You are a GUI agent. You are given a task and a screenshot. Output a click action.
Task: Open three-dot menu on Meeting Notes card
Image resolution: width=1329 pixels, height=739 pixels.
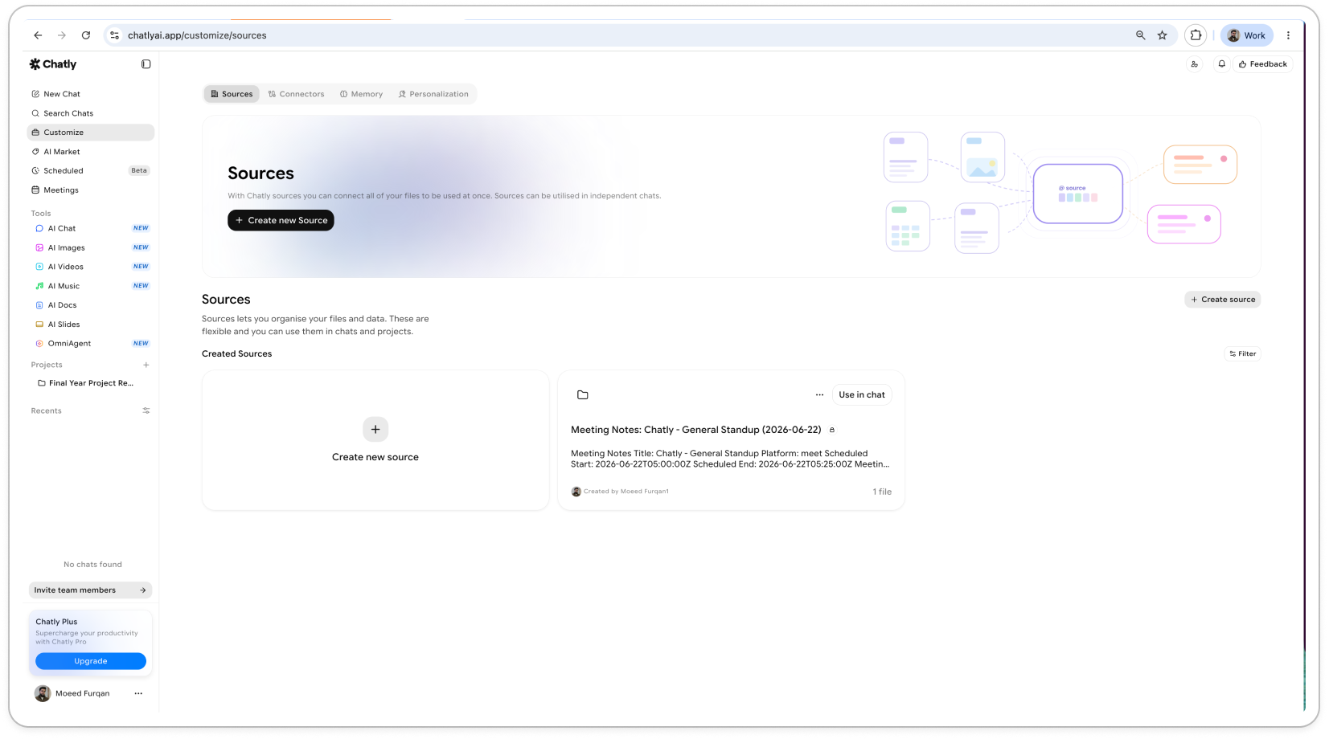coord(819,394)
